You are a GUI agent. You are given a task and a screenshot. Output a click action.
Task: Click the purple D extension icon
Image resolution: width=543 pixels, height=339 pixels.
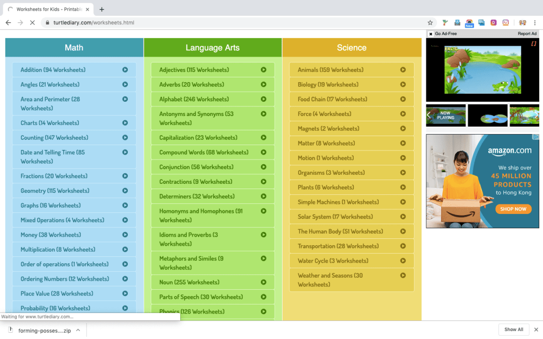click(494, 23)
